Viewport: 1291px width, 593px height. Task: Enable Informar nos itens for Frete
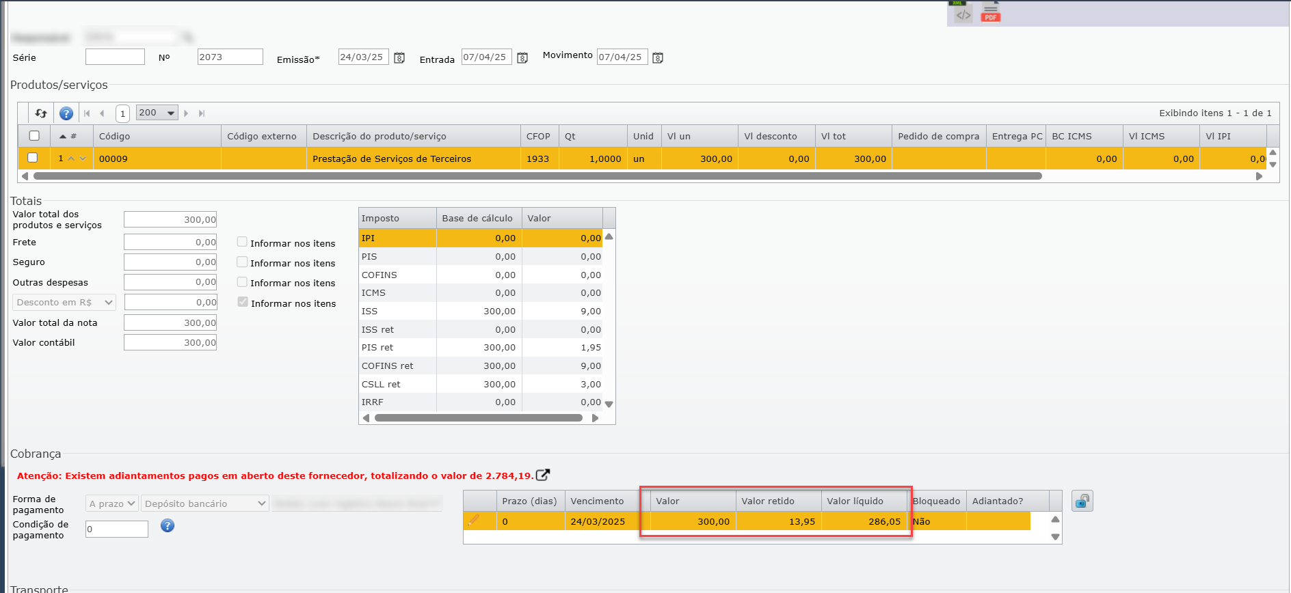[x=242, y=242]
